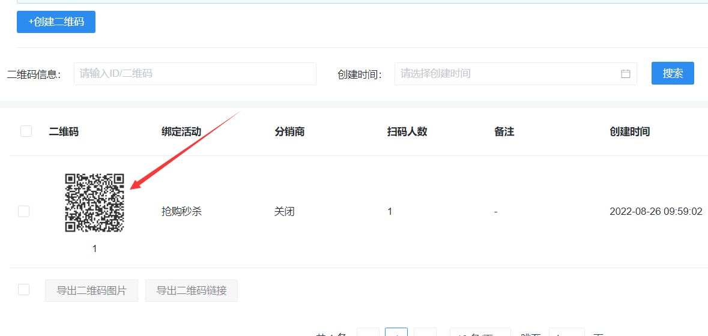Click the 导出二维码图片 button
This screenshot has height=336, width=708.
coord(92,290)
